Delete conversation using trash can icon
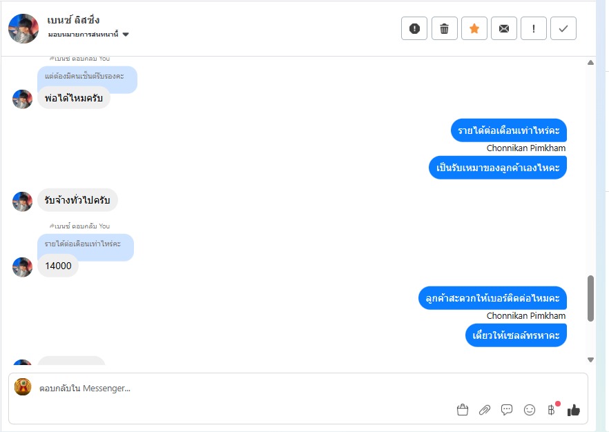 445,28
